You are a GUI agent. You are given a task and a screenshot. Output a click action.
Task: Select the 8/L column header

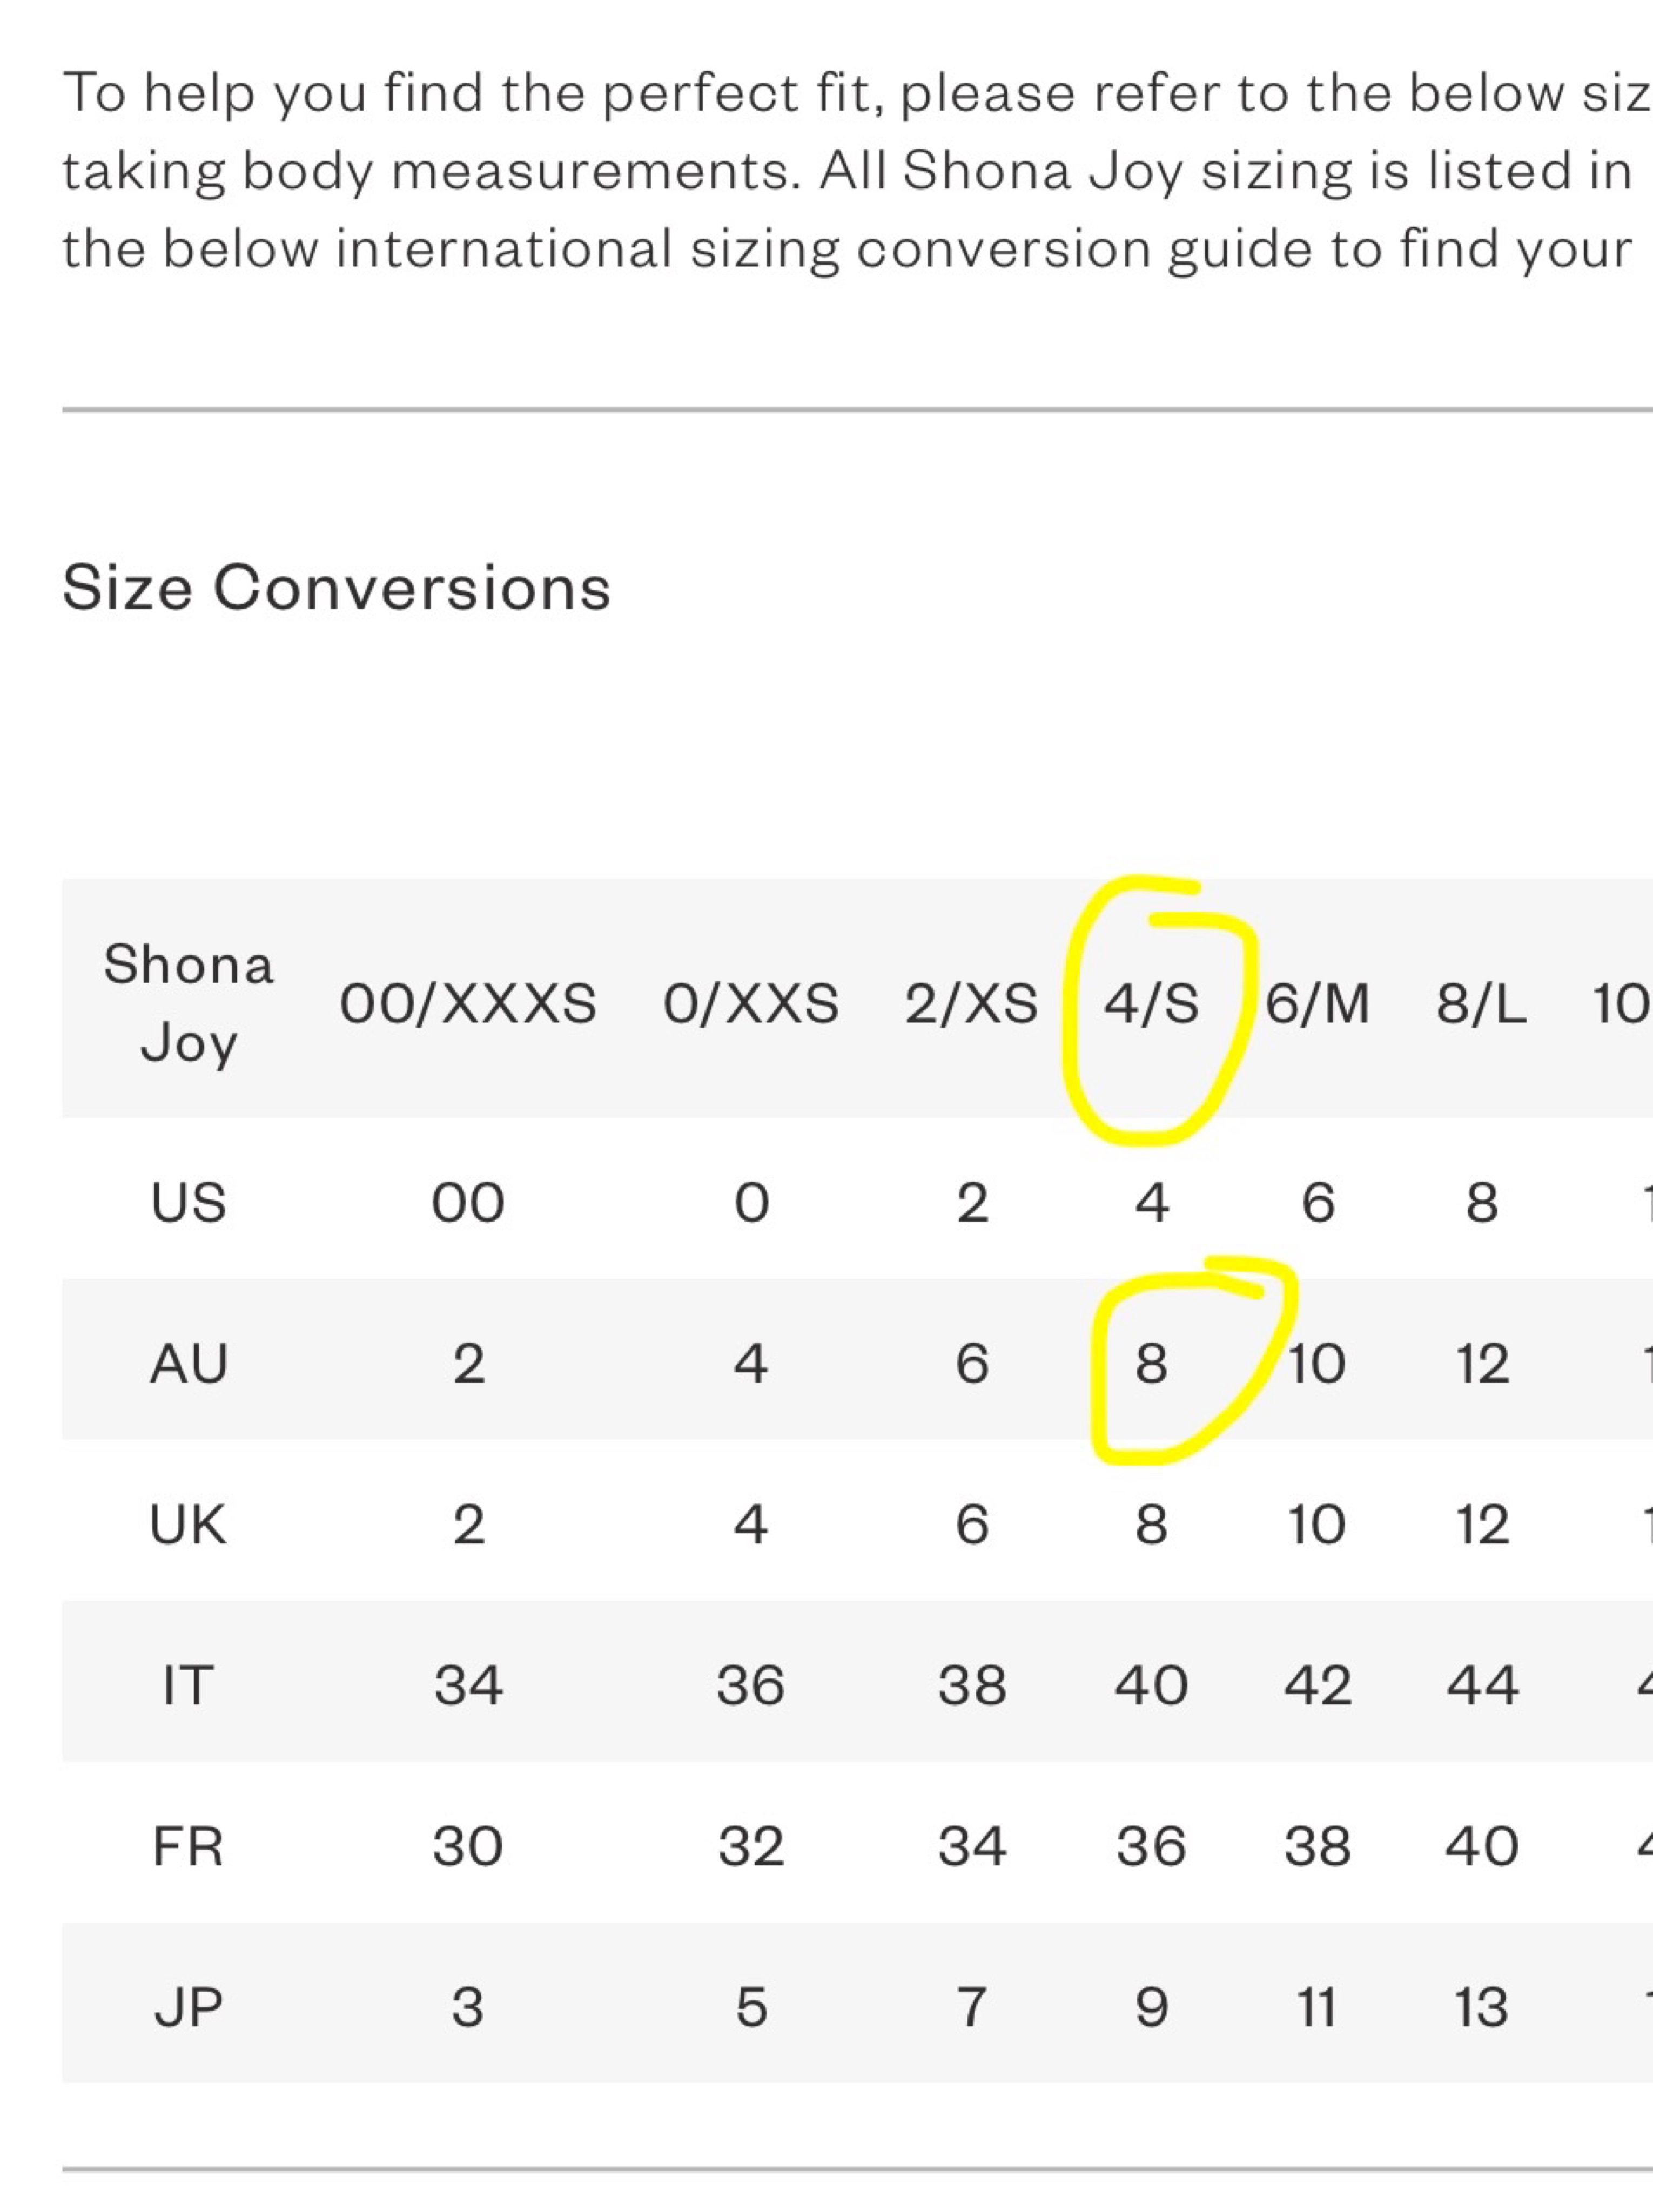pyautogui.click(x=1482, y=1003)
